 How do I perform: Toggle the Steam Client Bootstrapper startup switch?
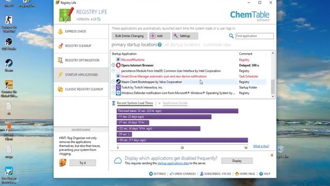[x=113, y=82]
